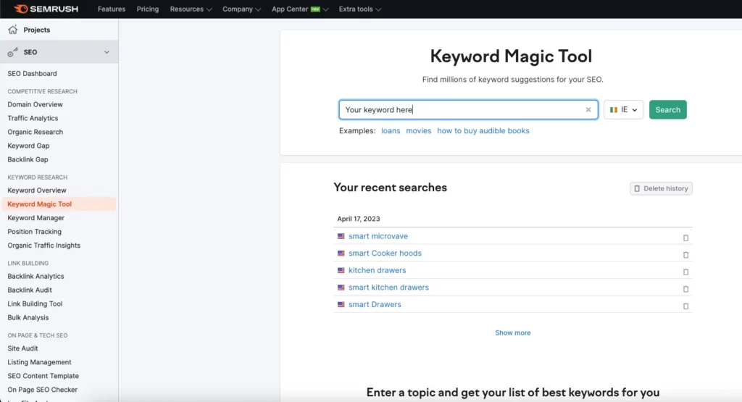Click the US flag beside kitchen drawers
The height and width of the screenshot is (402, 742).
(x=341, y=270)
